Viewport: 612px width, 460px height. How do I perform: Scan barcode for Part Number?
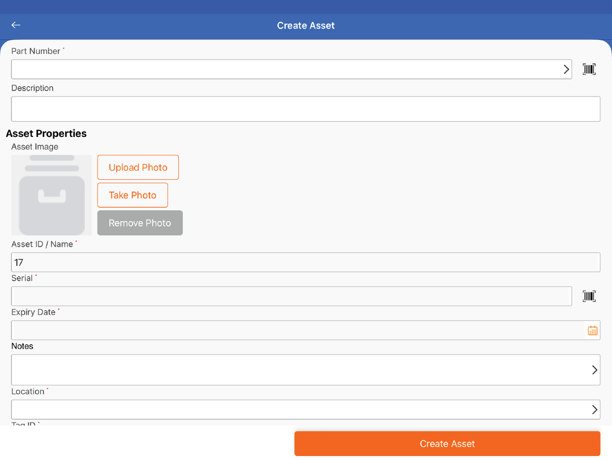[589, 69]
